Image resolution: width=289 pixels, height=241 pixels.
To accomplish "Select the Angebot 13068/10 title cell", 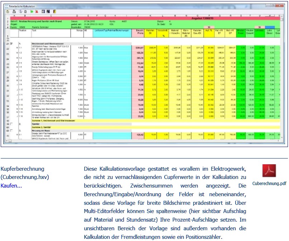I will 203,18.
